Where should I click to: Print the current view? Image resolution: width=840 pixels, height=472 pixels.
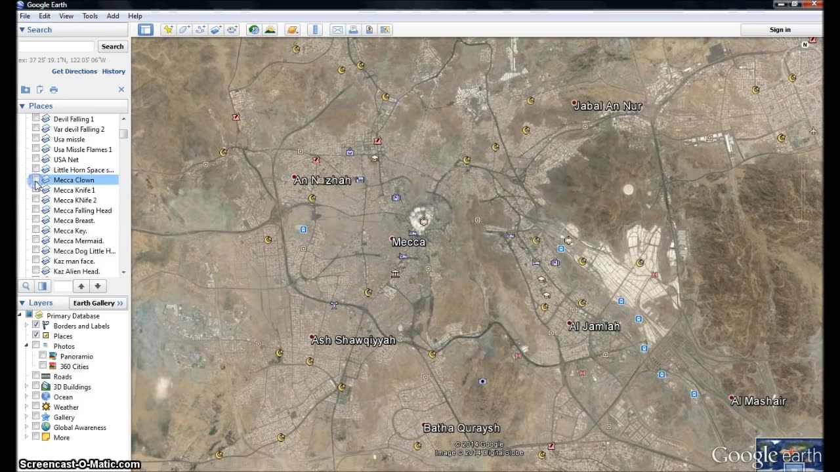pyautogui.click(x=353, y=29)
